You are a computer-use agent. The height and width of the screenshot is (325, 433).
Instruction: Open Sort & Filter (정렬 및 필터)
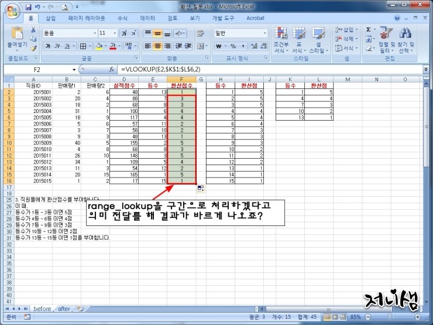(x=386, y=40)
